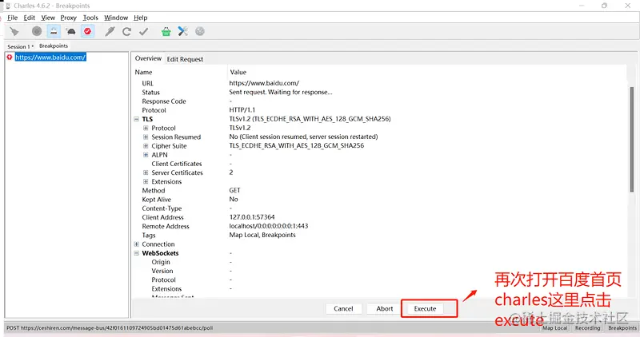Click the Validate checkmark icon
This screenshot has height=337, width=640.
[143, 31]
